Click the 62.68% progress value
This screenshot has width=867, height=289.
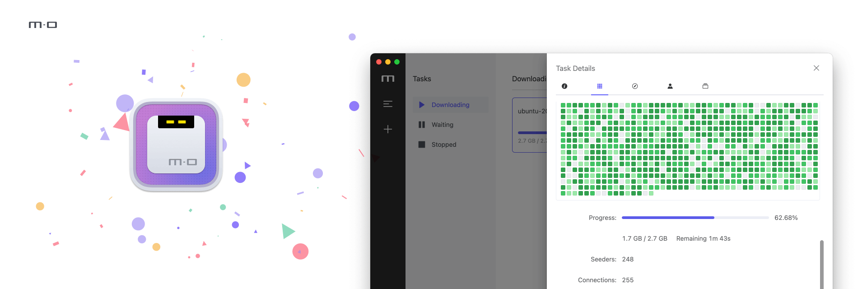pos(786,218)
